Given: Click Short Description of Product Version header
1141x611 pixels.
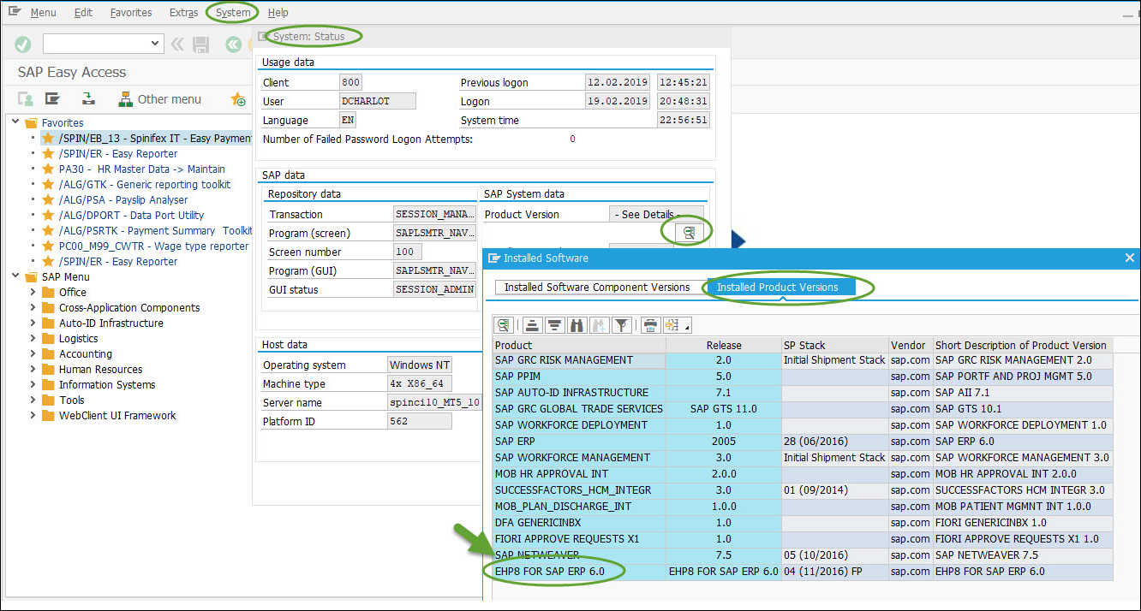Looking at the screenshot, I should click(1023, 345).
